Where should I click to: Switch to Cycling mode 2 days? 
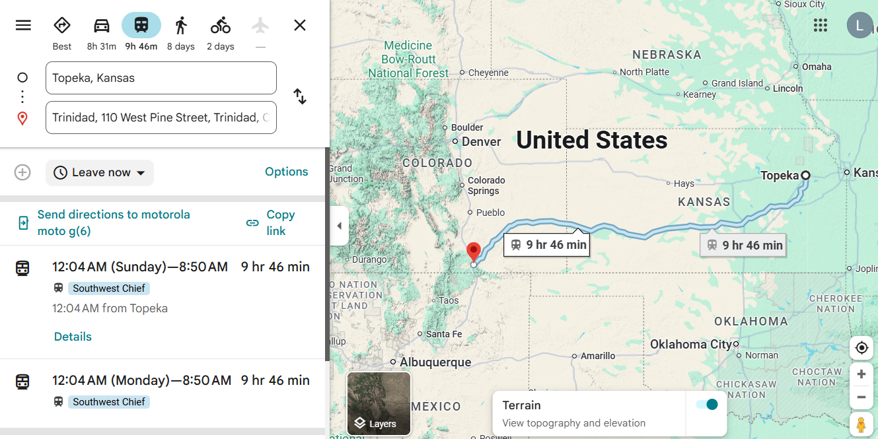(x=221, y=33)
